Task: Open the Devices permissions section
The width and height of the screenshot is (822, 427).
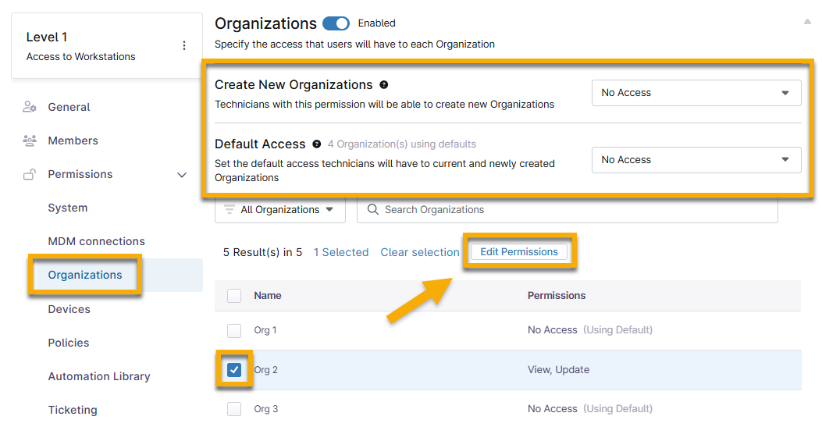Action: pyautogui.click(x=69, y=309)
